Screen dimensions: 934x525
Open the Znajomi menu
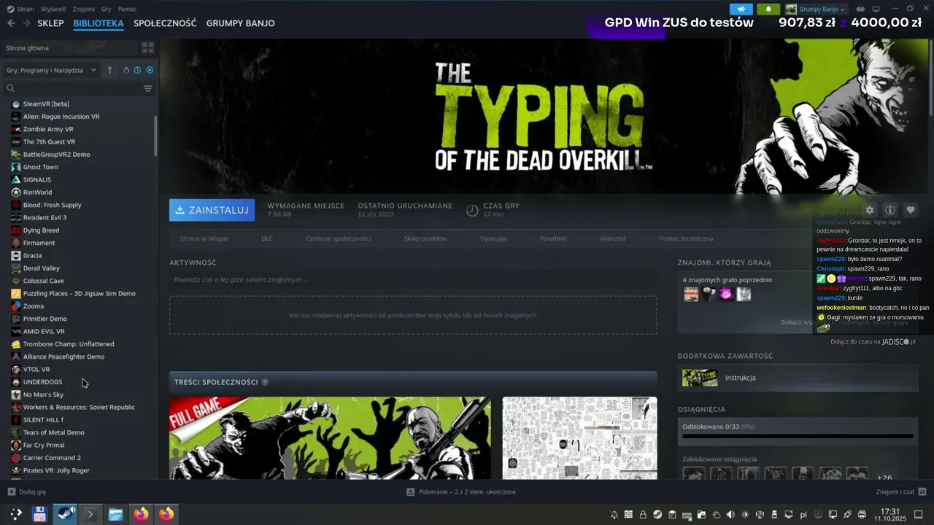click(x=84, y=9)
